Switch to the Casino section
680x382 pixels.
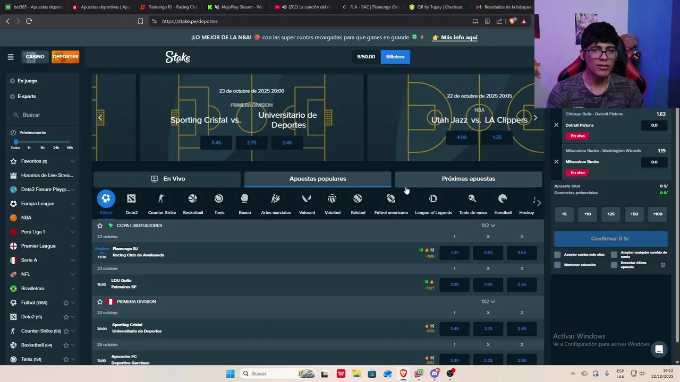point(35,57)
